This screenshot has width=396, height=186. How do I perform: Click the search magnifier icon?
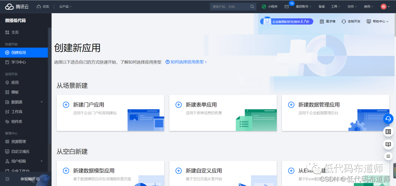(252, 7)
